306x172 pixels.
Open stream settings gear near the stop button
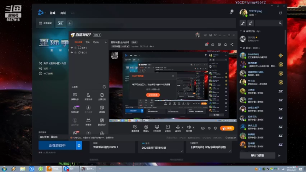pyautogui.click(x=215, y=128)
